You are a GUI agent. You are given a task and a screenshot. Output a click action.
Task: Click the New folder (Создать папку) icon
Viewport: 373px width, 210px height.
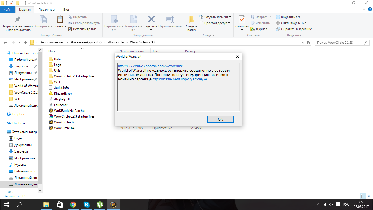coord(191,19)
